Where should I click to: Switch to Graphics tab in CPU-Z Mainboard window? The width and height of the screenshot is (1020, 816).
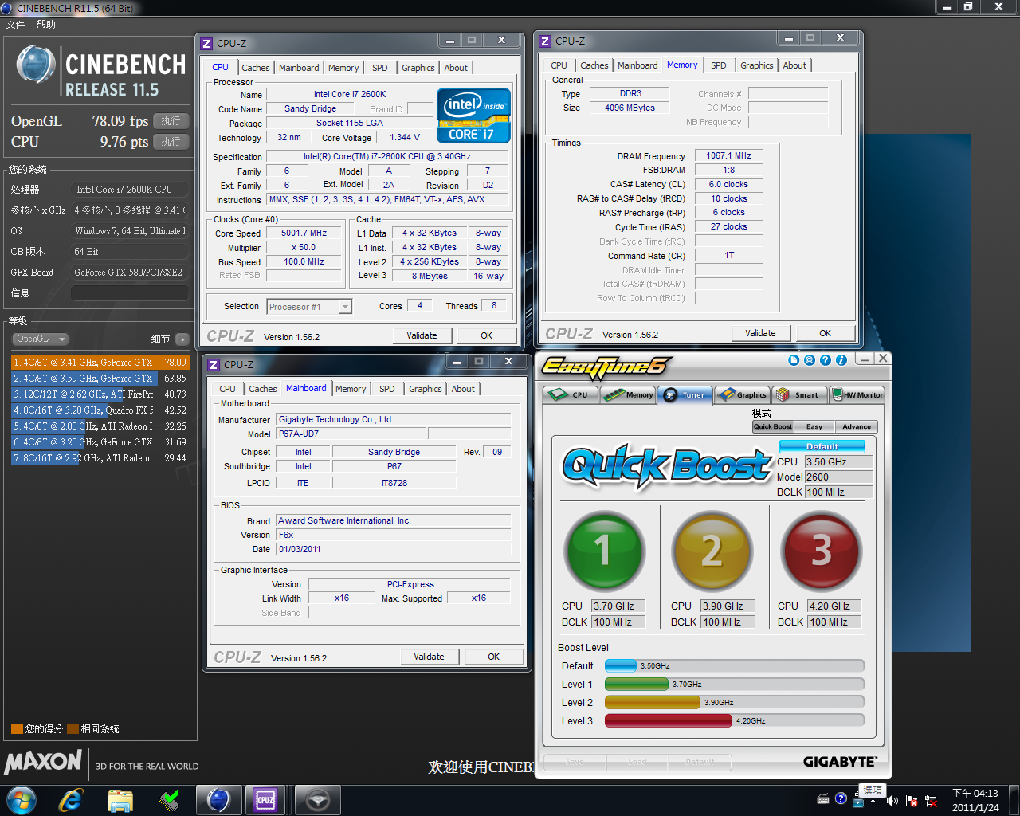coord(426,389)
